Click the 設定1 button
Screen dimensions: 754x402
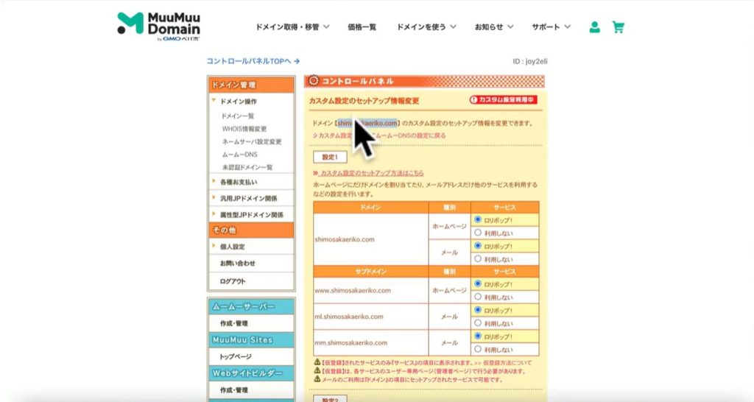pyautogui.click(x=329, y=157)
